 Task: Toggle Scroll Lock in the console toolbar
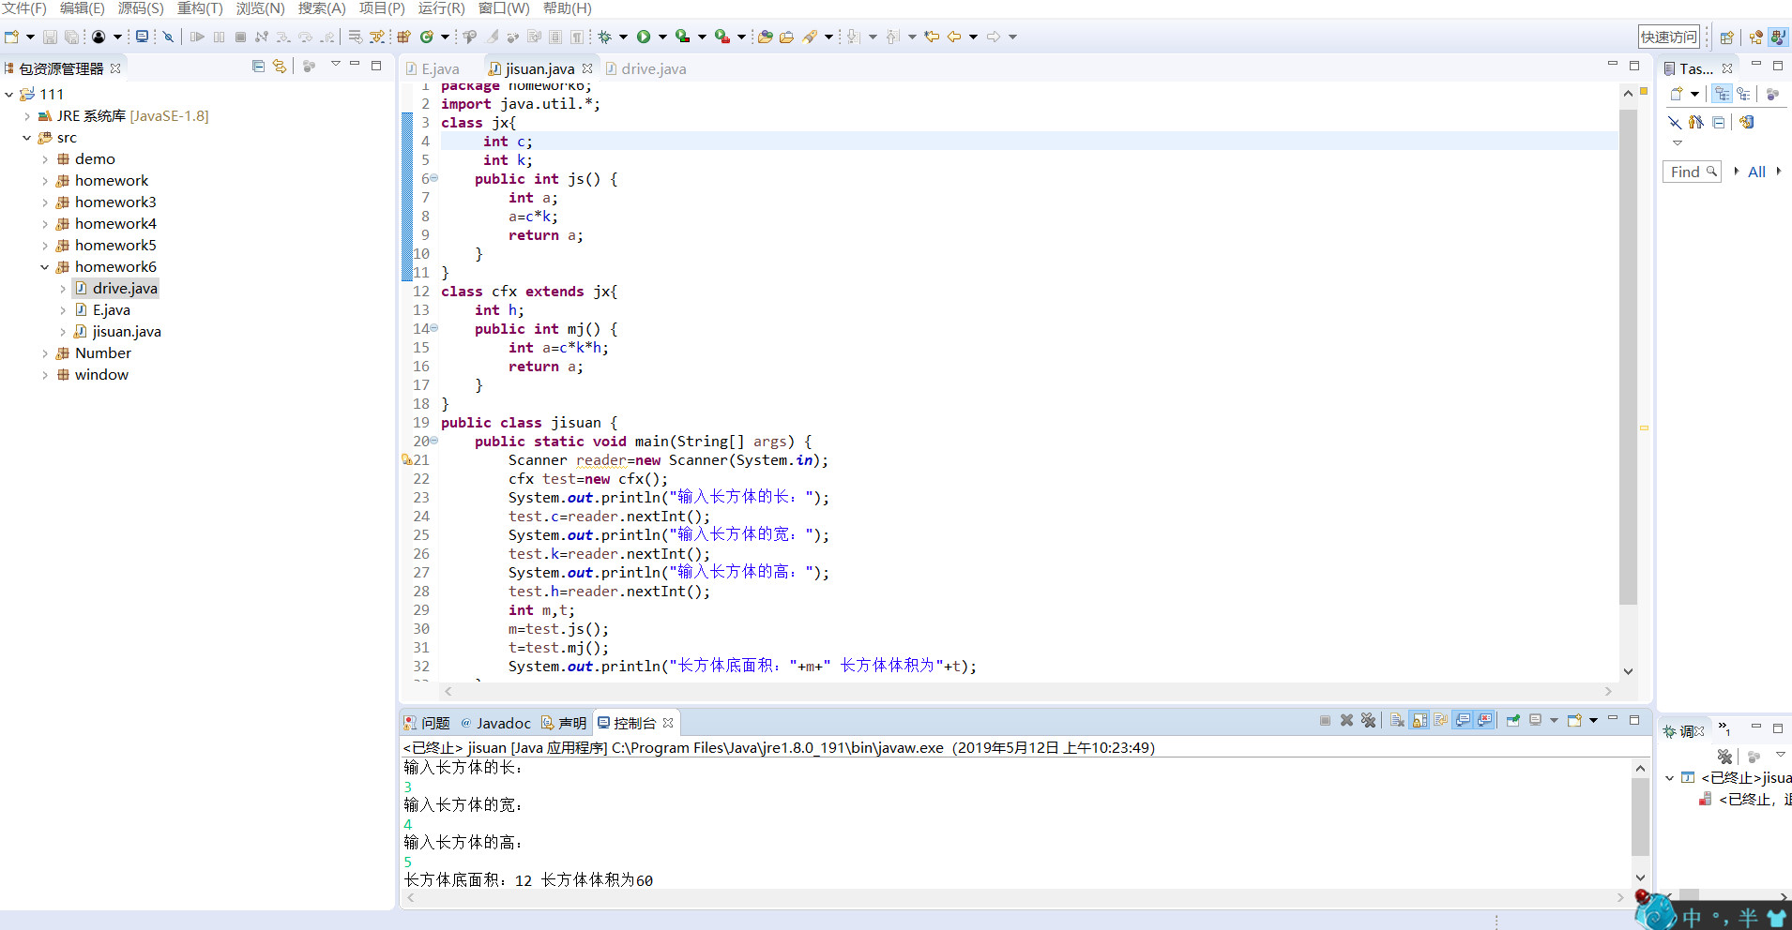1420,720
